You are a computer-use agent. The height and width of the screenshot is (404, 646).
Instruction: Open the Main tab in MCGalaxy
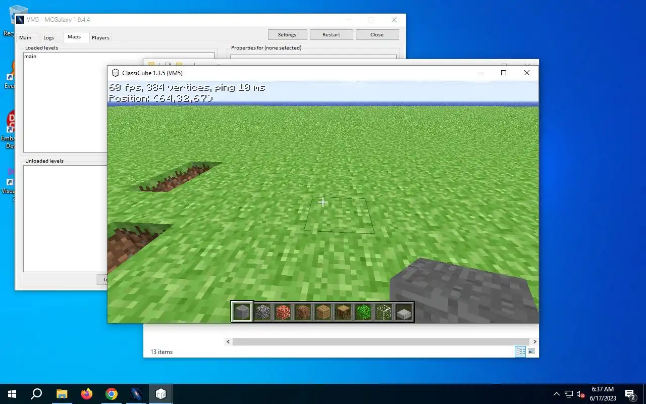[25, 38]
